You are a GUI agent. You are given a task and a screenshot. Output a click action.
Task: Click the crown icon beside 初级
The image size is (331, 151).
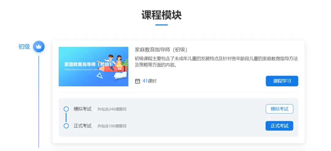click(x=39, y=46)
